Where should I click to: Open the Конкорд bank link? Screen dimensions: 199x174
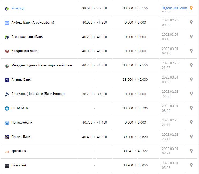pos(18,8)
